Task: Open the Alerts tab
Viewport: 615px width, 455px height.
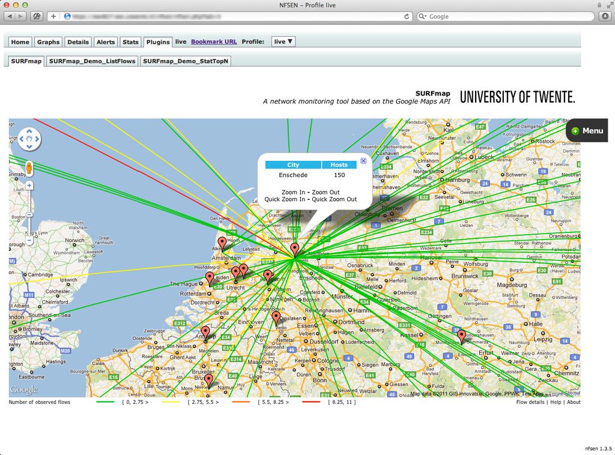Action: (106, 42)
